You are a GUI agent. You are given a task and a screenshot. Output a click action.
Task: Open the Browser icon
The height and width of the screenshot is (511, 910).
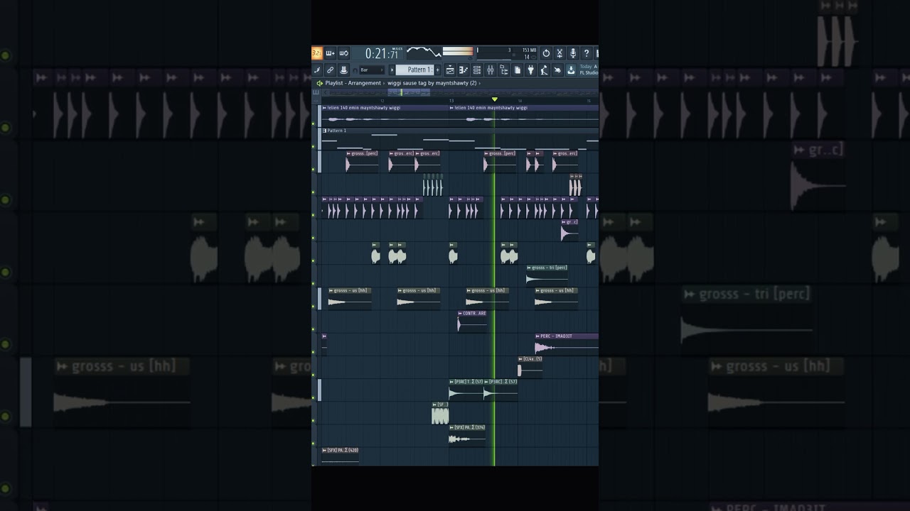click(504, 70)
